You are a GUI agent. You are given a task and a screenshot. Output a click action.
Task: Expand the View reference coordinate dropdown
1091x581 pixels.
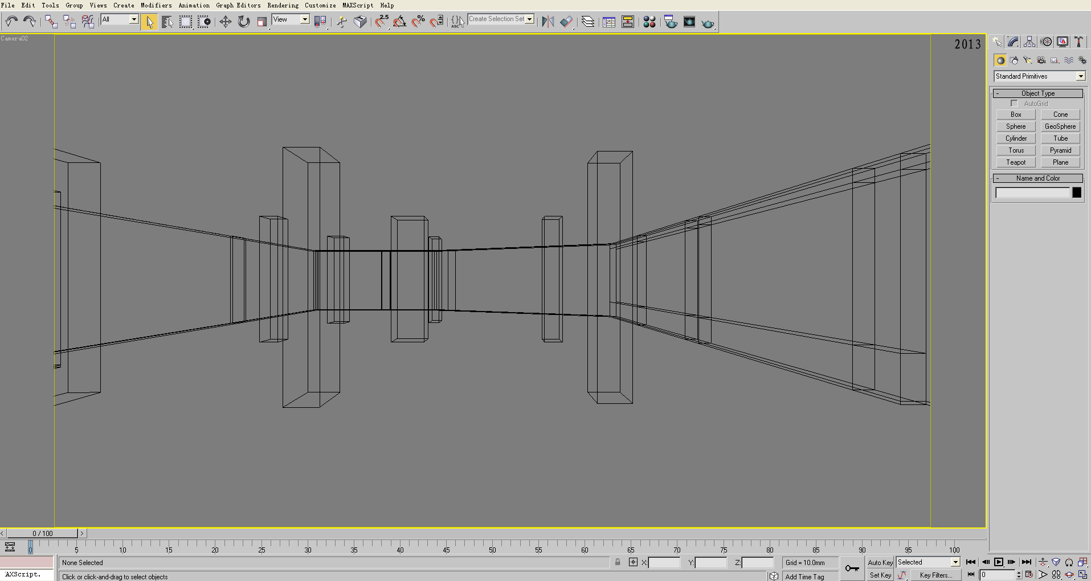pyautogui.click(x=291, y=20)
